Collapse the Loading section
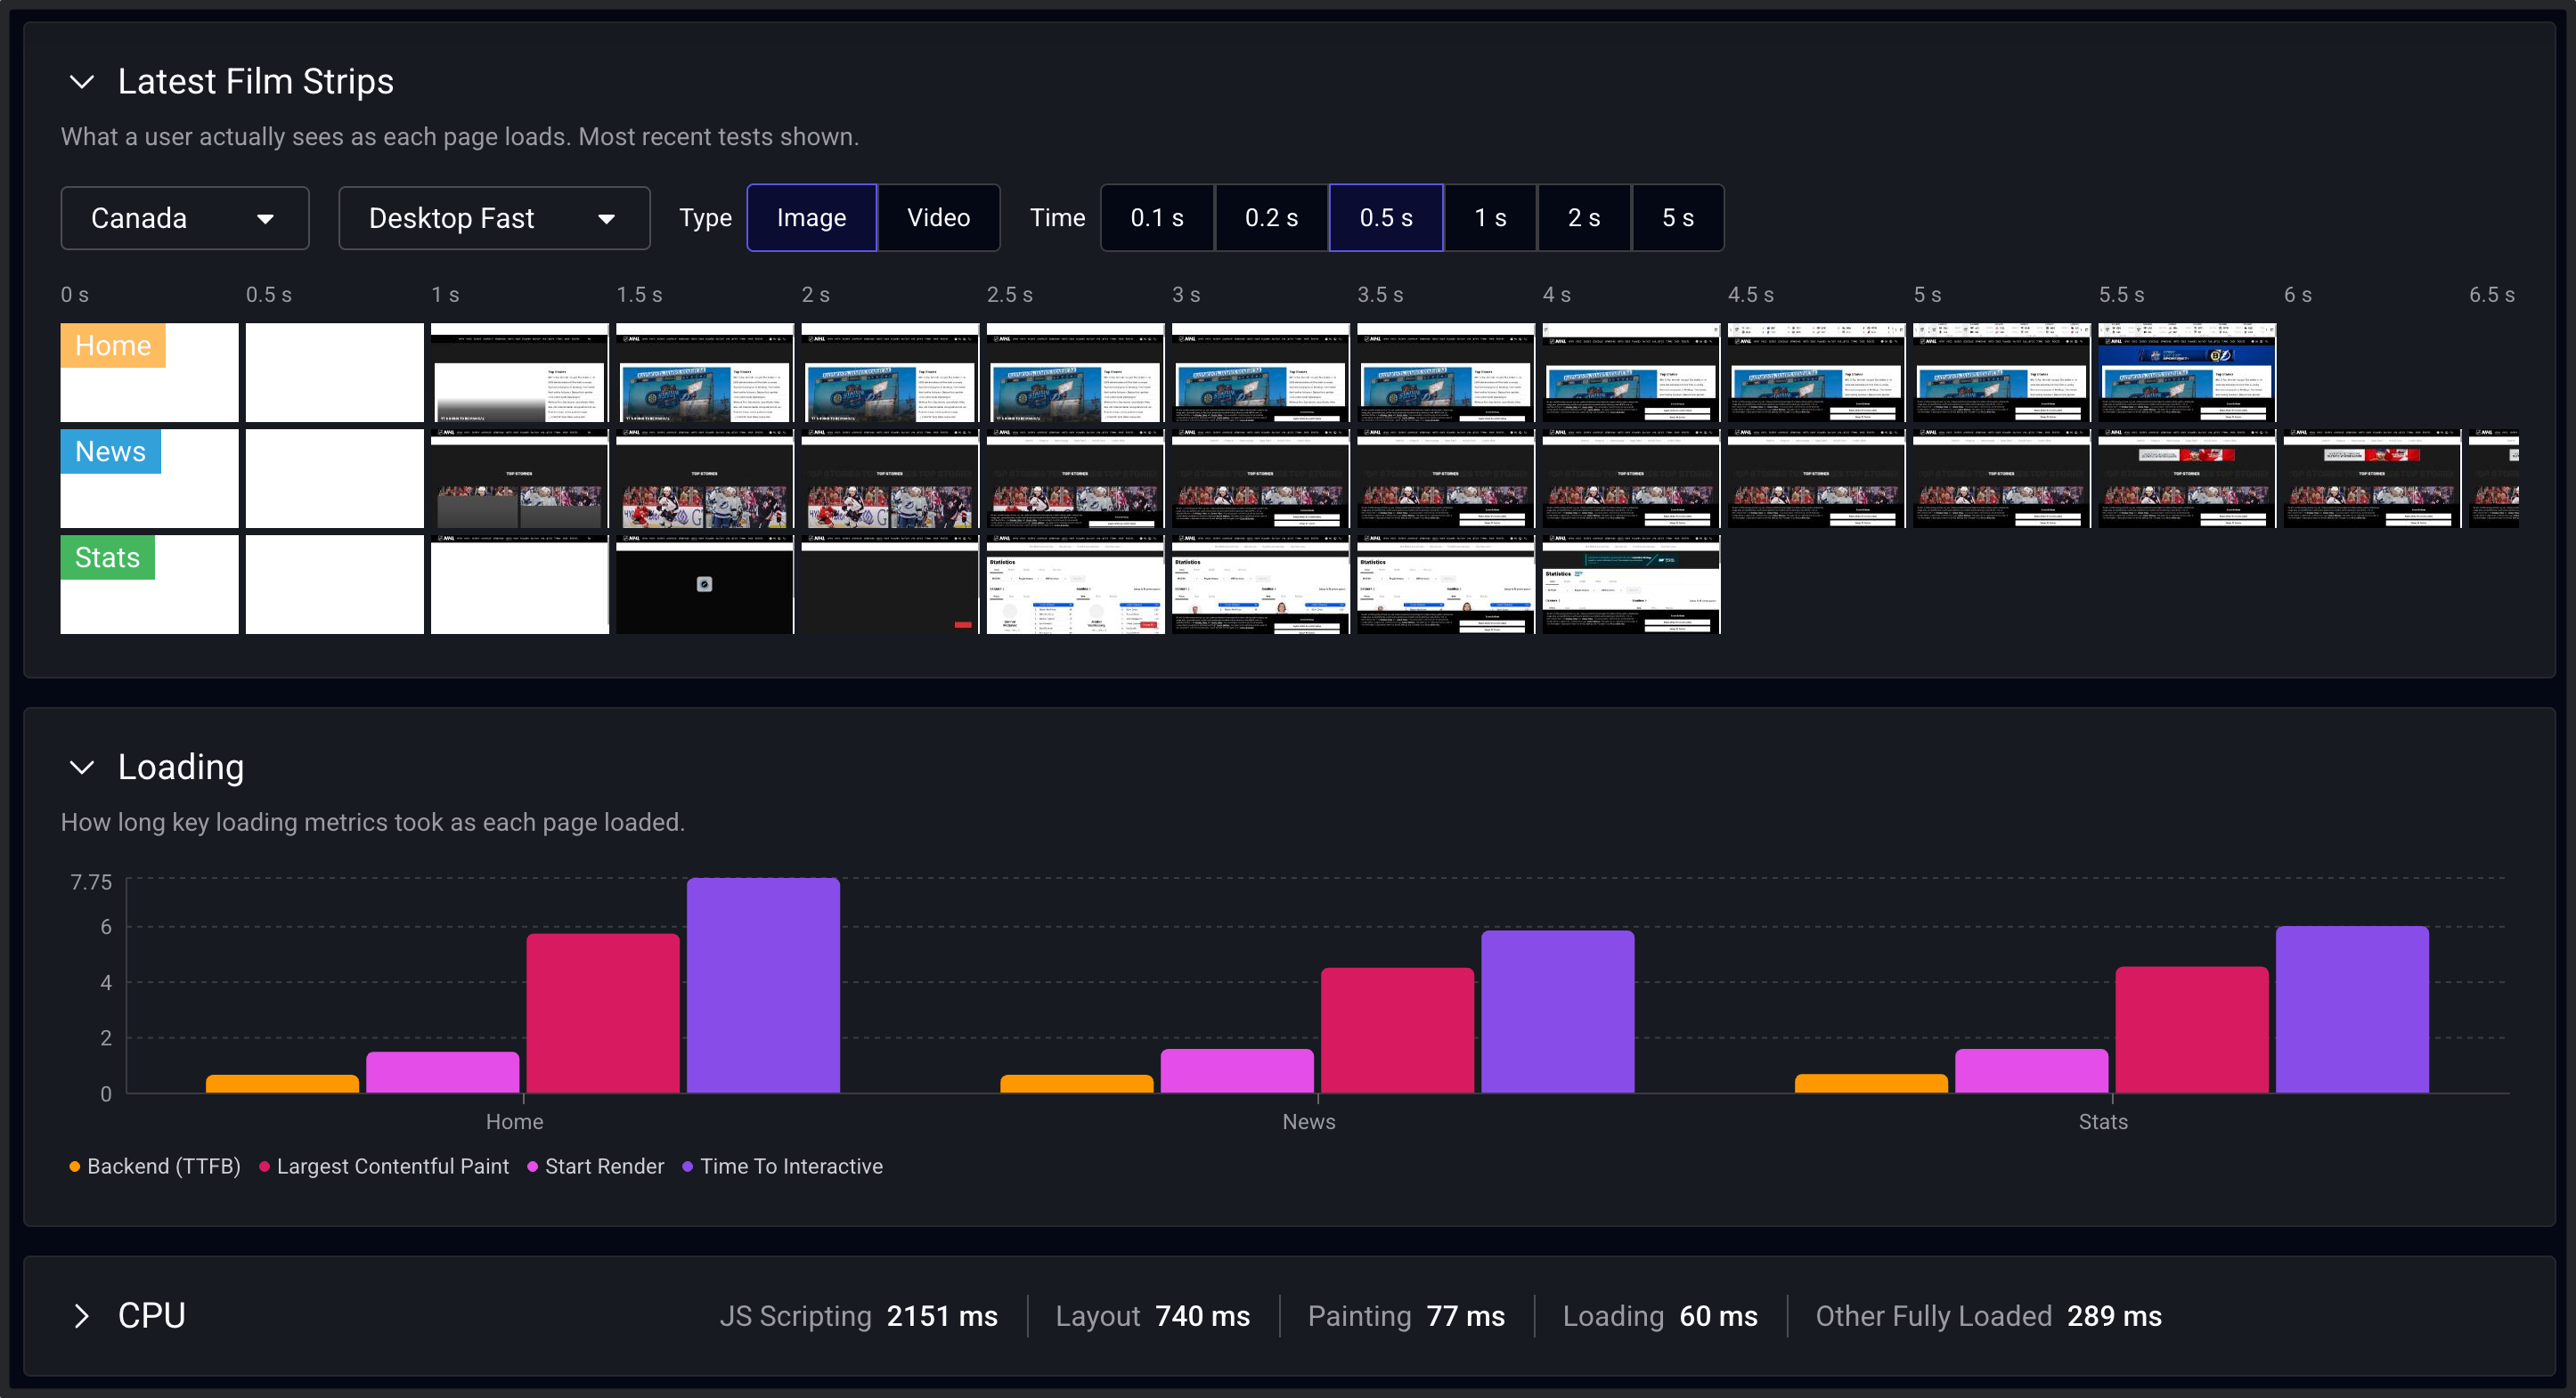The image size is (2576, 1398). [84, 768]
